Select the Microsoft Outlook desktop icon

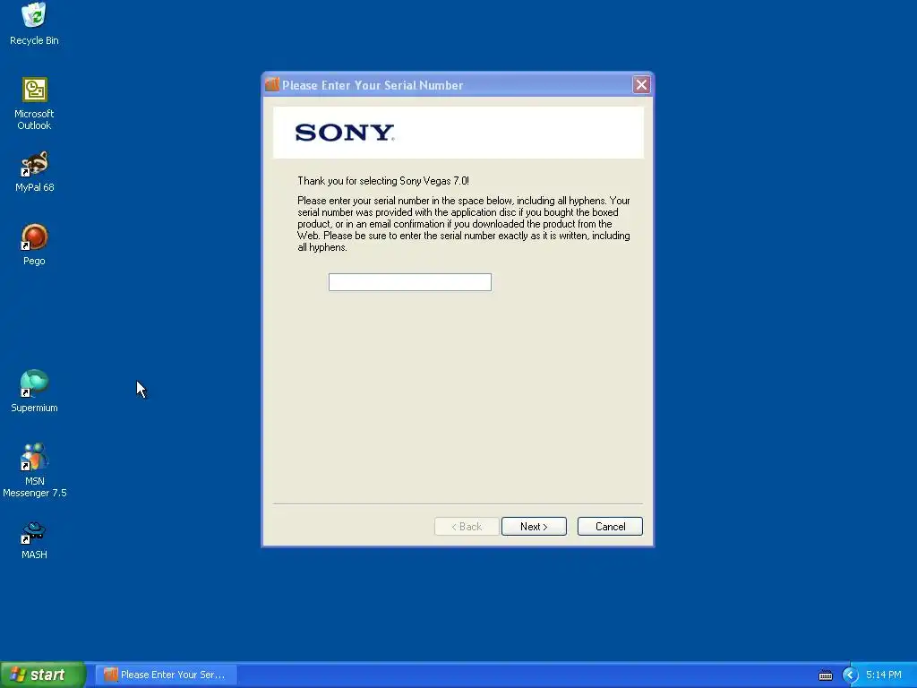pyautogui.click(x=35, y=104)
